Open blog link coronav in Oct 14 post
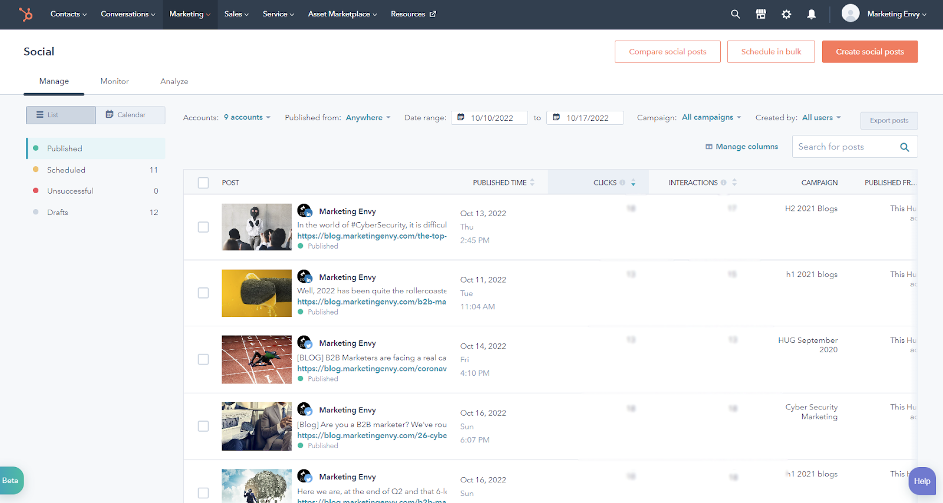943x503 pixels. click(x=372, y=369)
